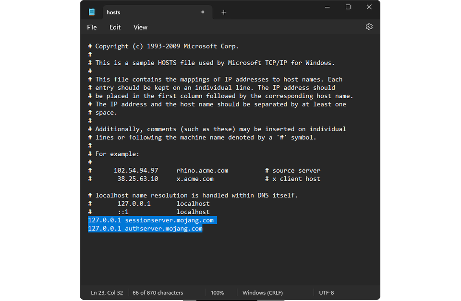The height and width of the screenshot is (301, 461).
Task: Click the Microsoft copyright comment line
Action: (163, 46)
